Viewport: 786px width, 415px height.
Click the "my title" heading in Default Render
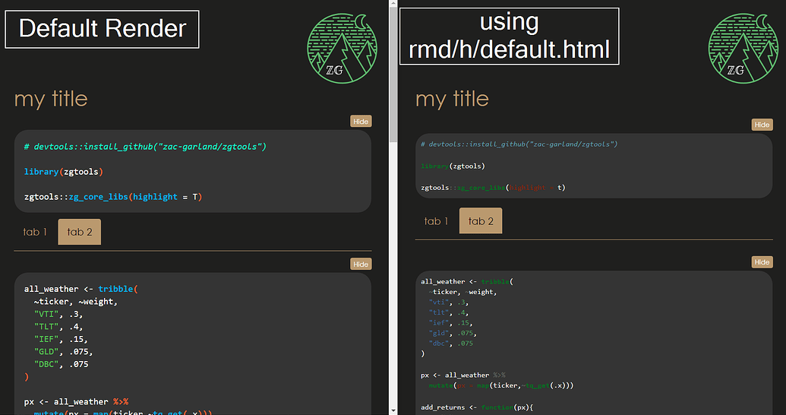pyautogui.click(x=51, y=99)
